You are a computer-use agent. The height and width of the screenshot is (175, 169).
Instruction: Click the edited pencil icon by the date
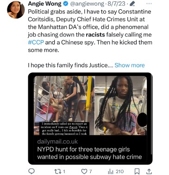point(132,4)
